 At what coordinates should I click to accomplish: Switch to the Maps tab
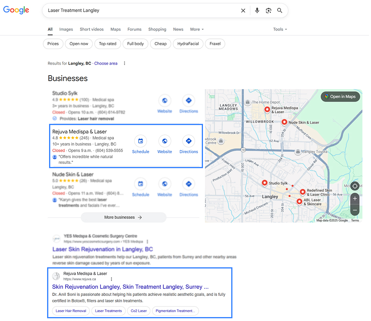point(115,29)
